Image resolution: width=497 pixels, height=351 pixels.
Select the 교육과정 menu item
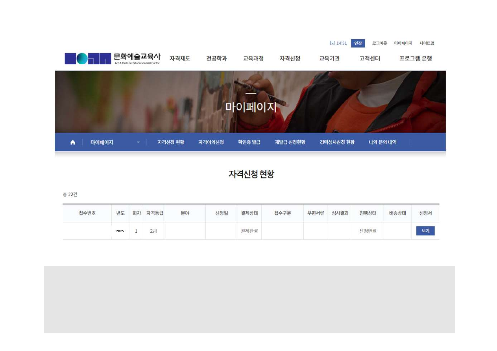(253, 59)
